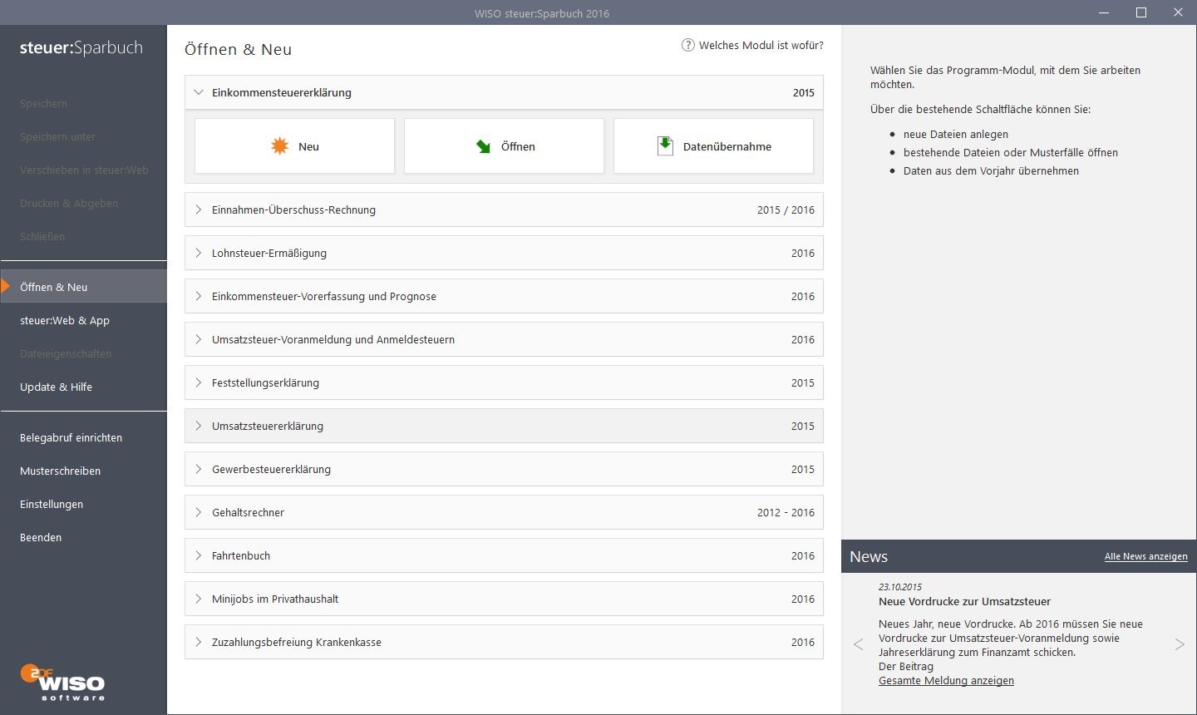Show next news item with right arrow
This screenshot has height=715, width=1197.
point(1179,644)
